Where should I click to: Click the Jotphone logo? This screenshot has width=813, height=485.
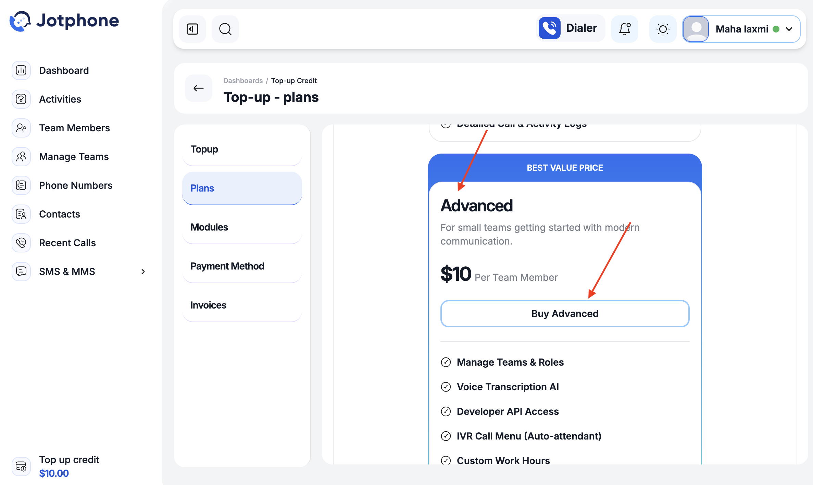tap(64, 21)
